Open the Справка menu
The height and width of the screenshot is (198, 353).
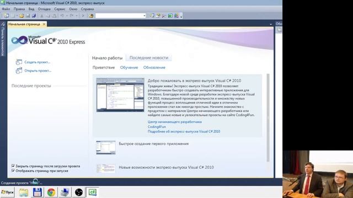[x=87, y=9]
